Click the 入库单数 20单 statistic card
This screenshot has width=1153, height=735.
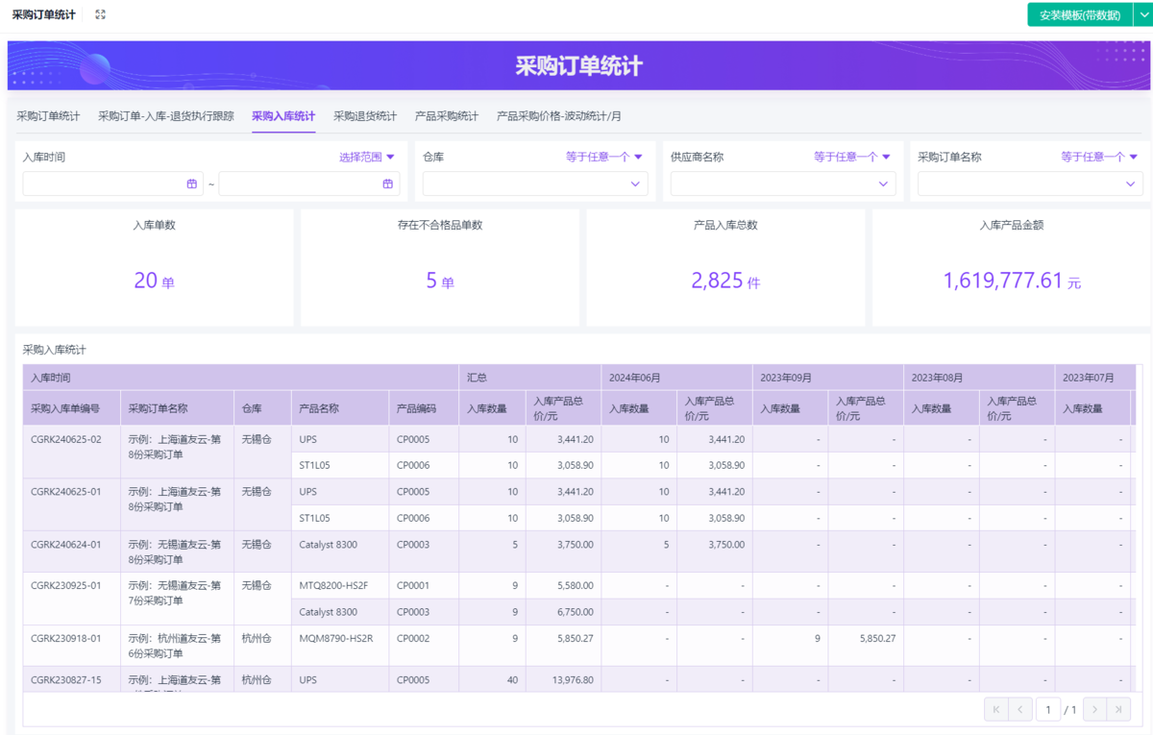click(x=154, y=268)
